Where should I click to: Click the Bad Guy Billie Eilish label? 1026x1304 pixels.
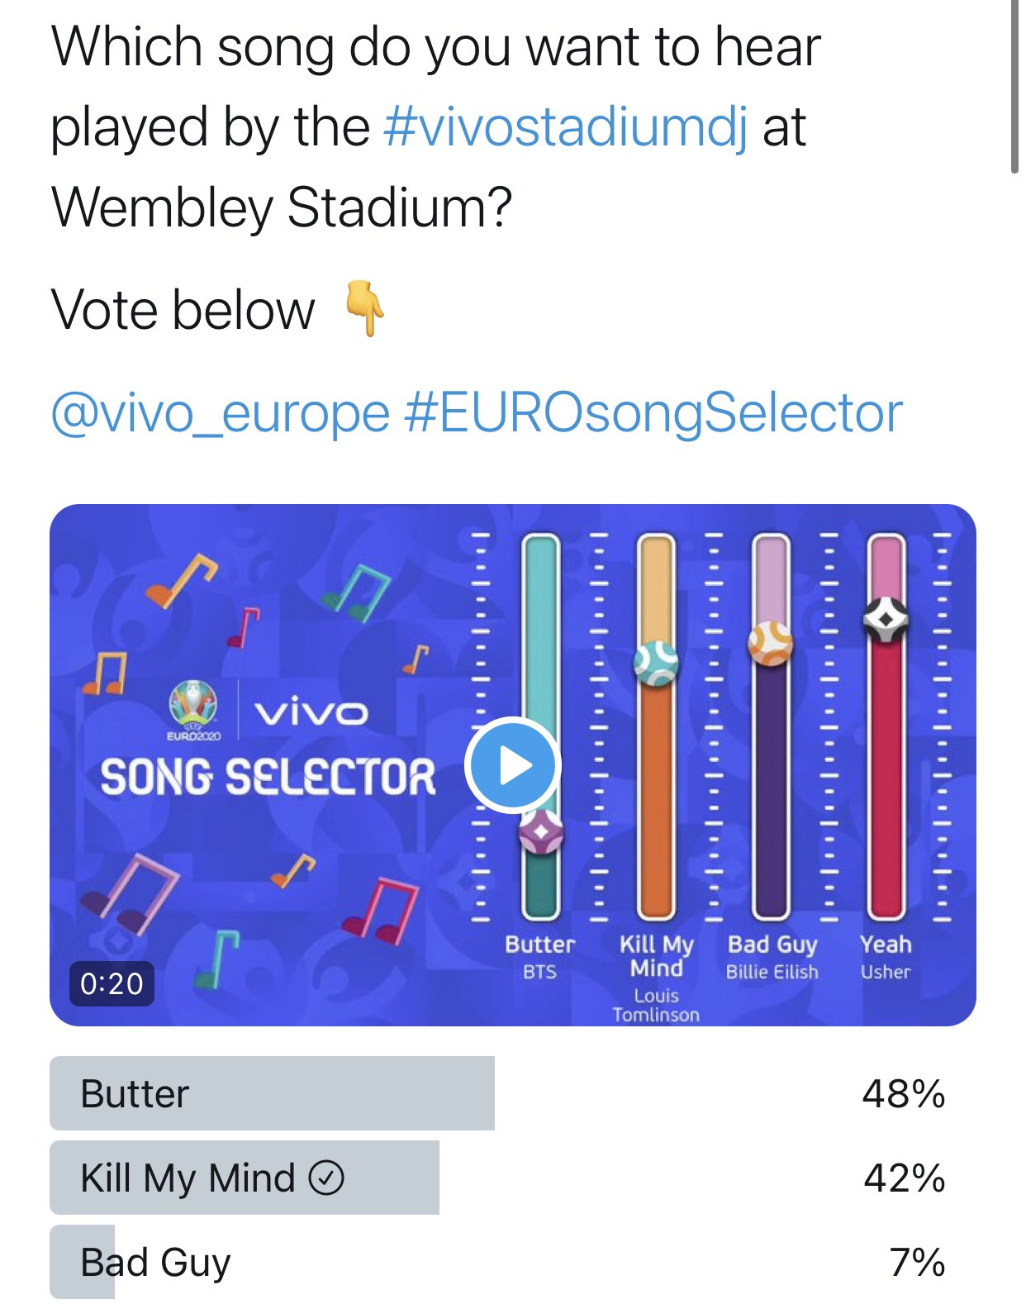(x=772, y=957)
